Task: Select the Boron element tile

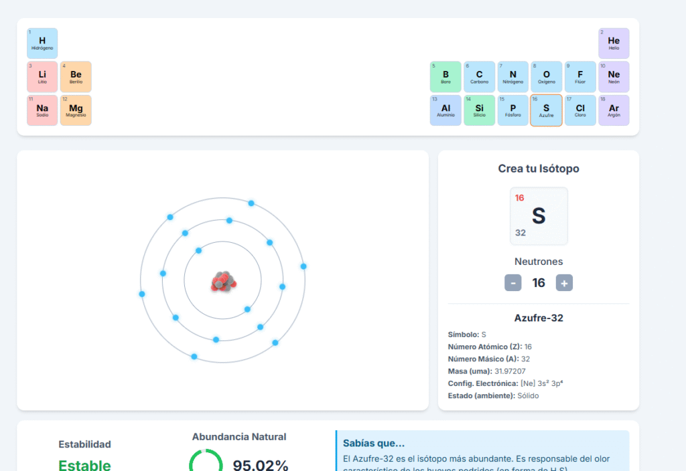Action: (445, 77)
